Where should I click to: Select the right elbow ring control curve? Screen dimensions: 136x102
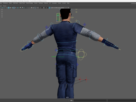tap(92, 35)
